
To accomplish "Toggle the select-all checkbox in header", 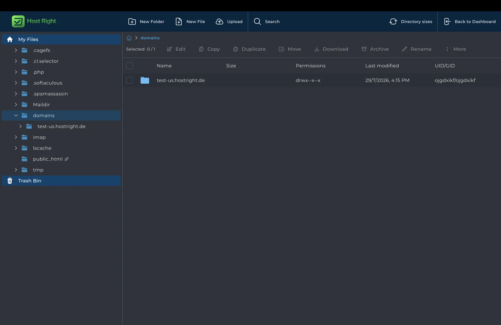I will [x=130, y=66].
